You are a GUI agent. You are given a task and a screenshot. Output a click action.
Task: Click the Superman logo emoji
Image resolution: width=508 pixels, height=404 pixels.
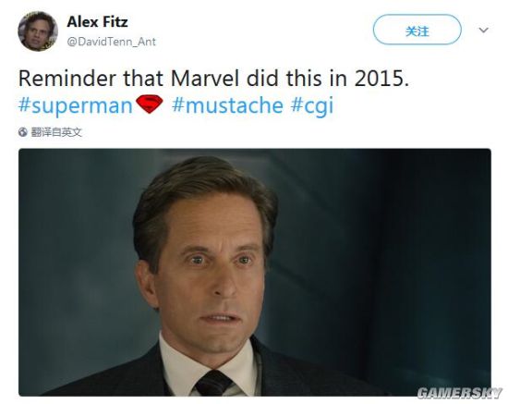point(149,104)
